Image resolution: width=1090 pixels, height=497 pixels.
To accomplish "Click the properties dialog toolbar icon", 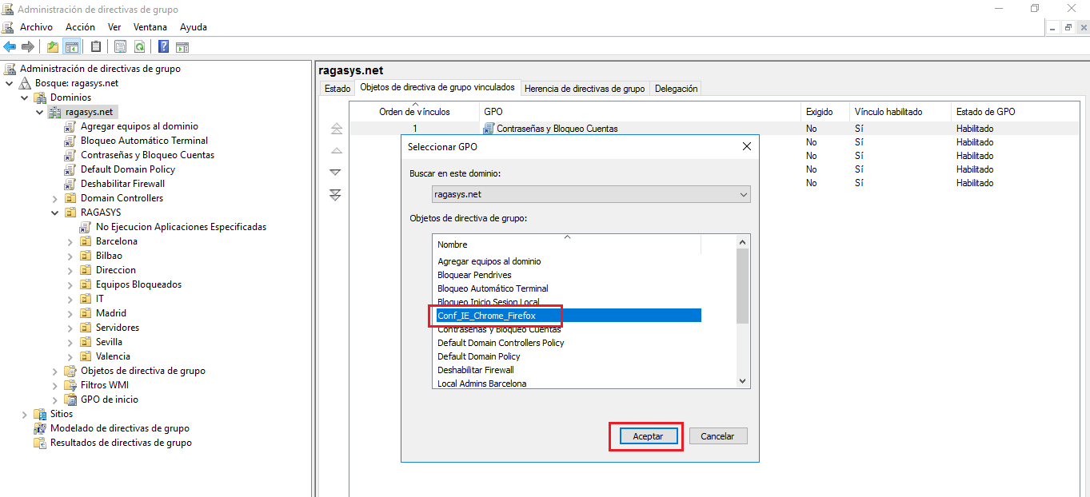I will coord(120,46).
